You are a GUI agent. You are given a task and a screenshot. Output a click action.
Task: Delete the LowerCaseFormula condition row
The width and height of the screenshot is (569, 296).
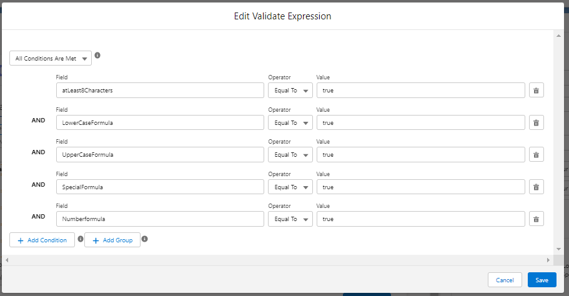pyautogui.click(x=536, y=122)
